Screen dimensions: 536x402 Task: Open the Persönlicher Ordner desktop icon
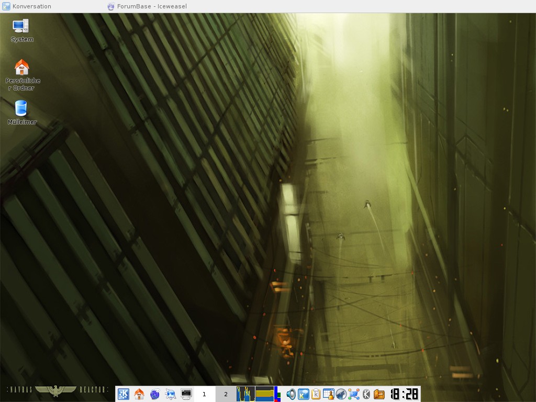coord(22,75)
